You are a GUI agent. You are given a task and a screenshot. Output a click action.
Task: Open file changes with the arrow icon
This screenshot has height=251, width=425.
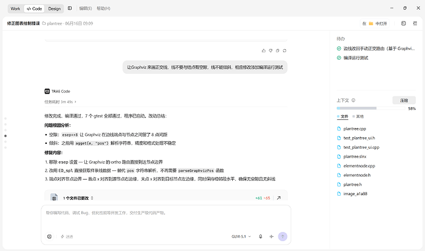[278, 198]
